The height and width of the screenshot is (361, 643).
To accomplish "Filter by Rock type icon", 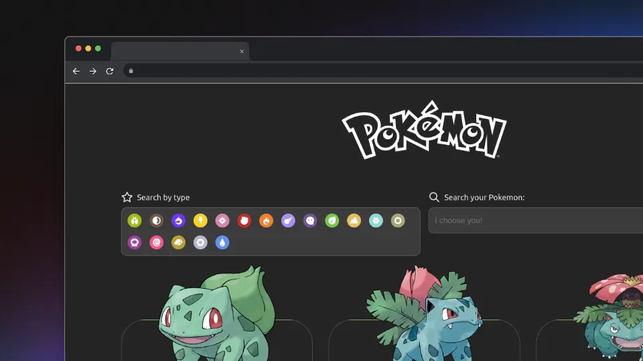I will 178,242.
